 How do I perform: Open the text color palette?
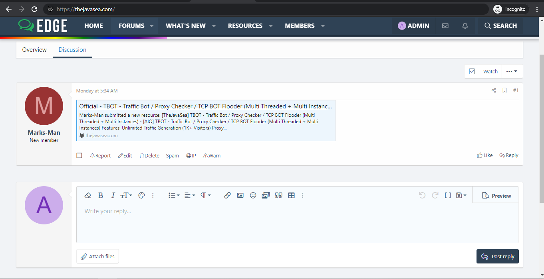point(141,195)
